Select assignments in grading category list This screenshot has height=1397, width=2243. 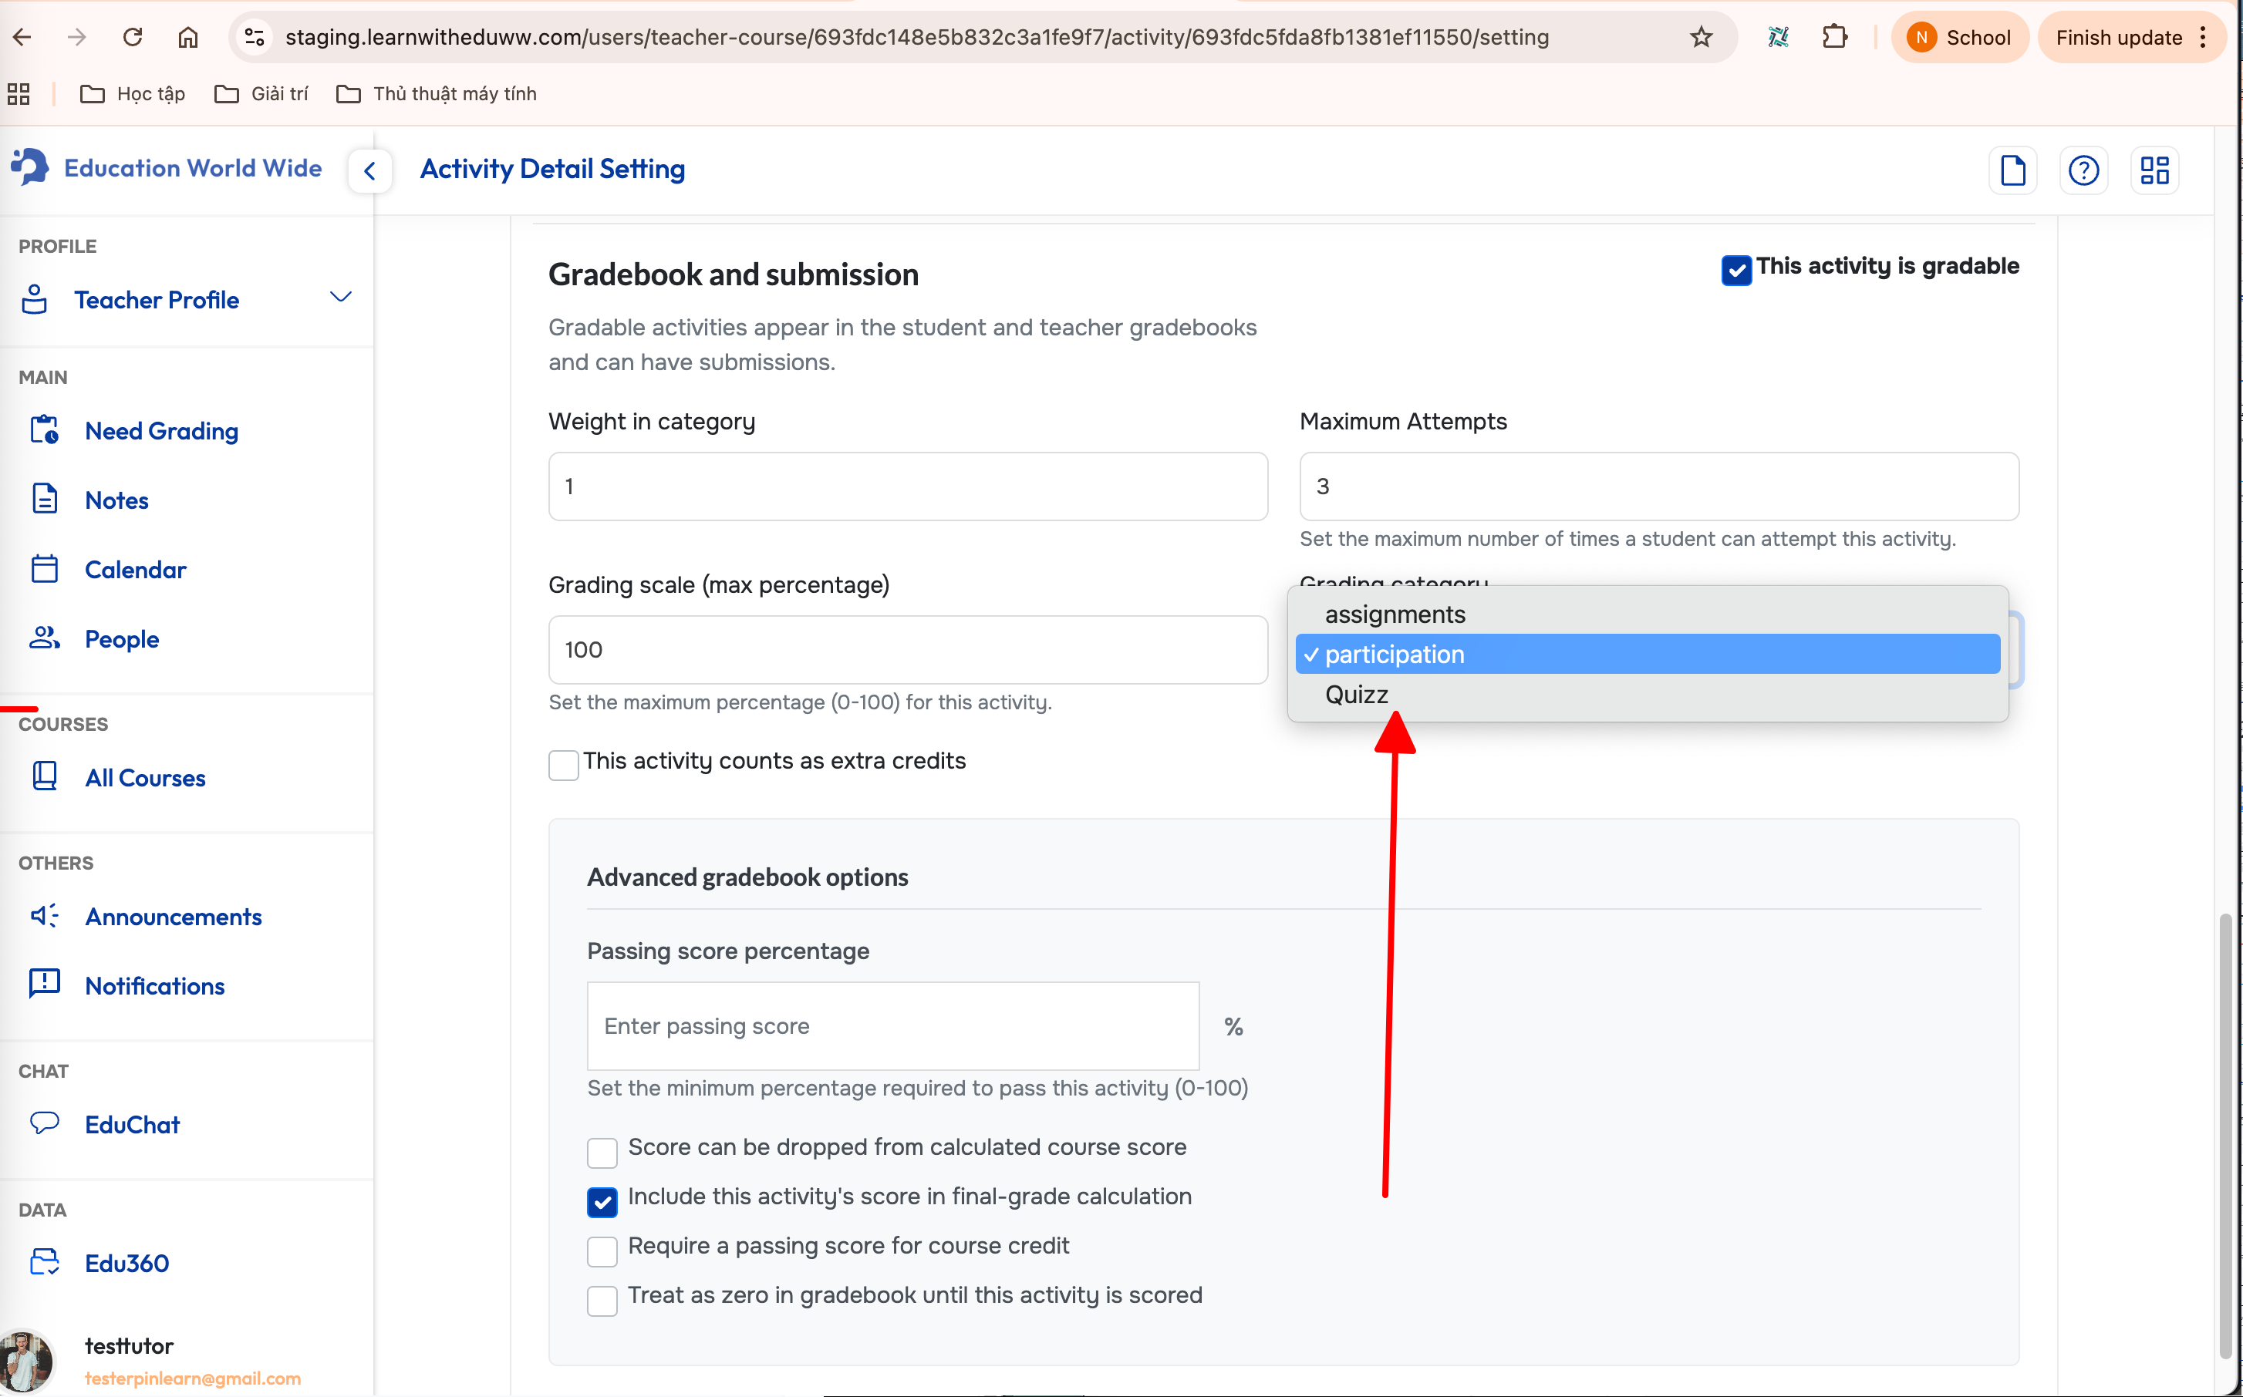pos(1395,614)
